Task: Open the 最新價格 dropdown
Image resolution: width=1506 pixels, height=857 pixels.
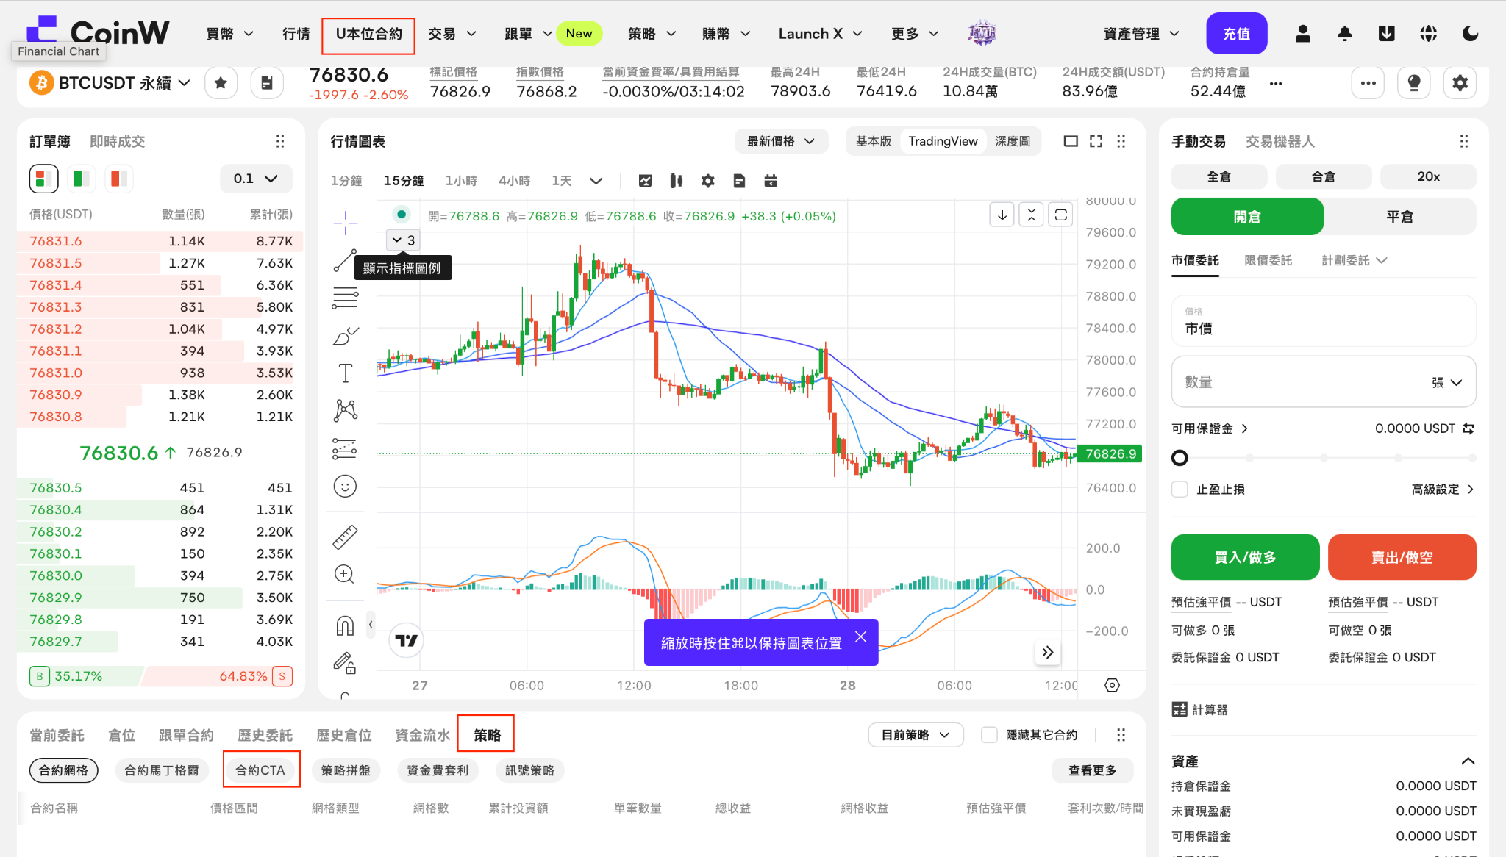Action: [x=781, y=141]
